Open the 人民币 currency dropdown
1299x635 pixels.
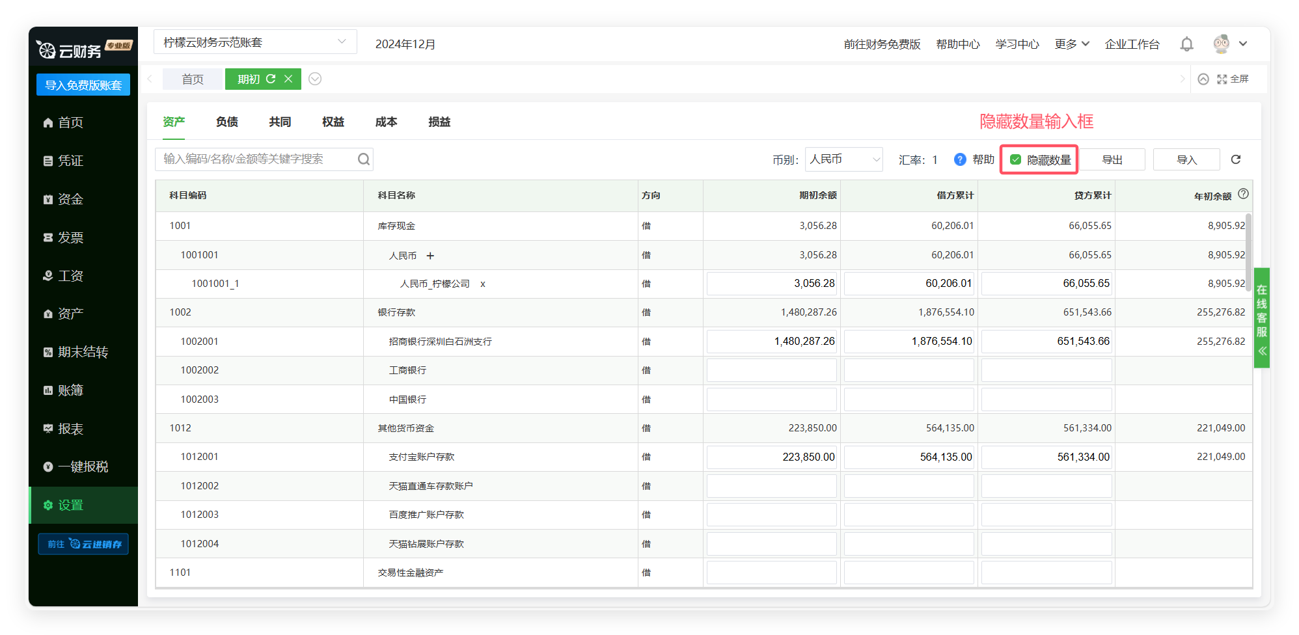pyautogui.click(x=843, y=159)
